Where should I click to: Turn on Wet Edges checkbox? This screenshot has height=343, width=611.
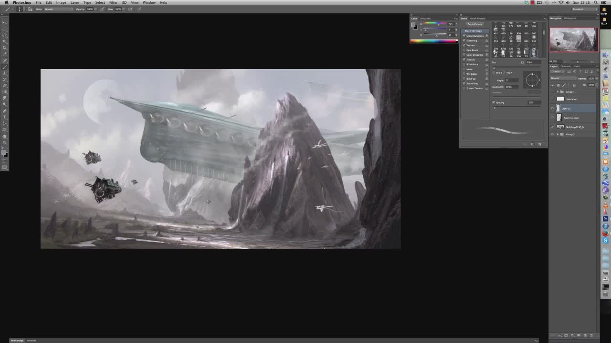(x=464, y=74)
